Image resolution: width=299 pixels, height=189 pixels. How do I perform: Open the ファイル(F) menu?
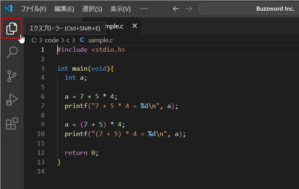coord(34,9)
